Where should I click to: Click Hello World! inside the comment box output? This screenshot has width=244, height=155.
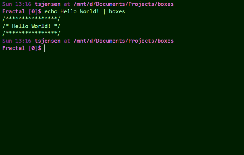[x=31, y=26]
